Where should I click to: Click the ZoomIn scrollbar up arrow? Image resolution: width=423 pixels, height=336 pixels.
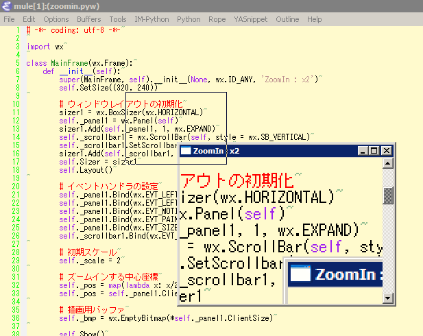(387, 163)
